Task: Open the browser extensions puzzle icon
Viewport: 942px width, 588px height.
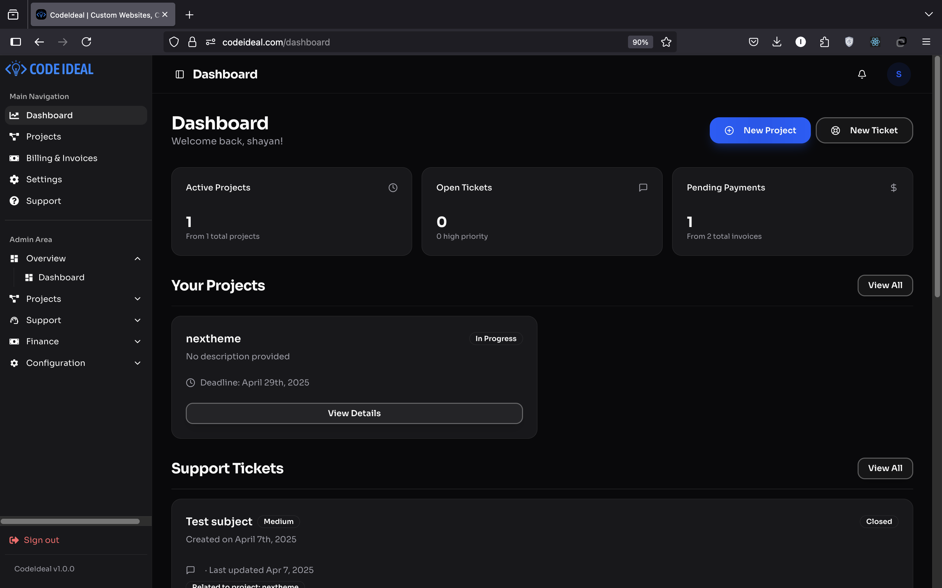Action: point(824,42)
